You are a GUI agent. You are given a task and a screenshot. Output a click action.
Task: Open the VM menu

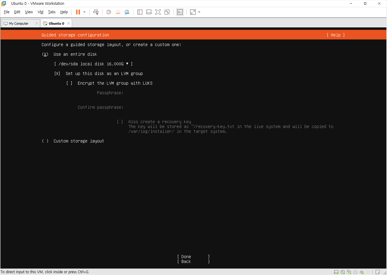(x=41, y=12)
